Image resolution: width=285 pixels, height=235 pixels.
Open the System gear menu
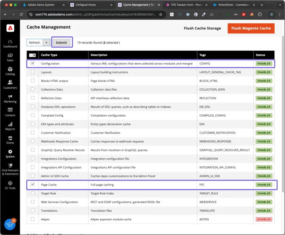tap(10, 154)
